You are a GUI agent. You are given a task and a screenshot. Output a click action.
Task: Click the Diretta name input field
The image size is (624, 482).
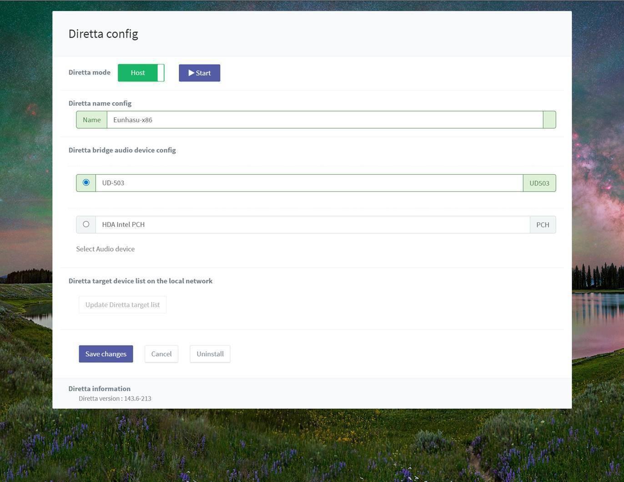pyautogui.click(x=324, y=120)
